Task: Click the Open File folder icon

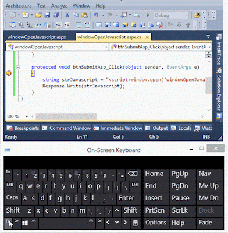Action: point(38,15)
